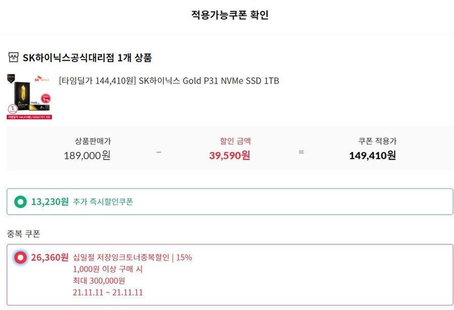Select the red 26,360원 duplicate coupon radio
This screenshot has height=310, width=454.
click(20, 257)
